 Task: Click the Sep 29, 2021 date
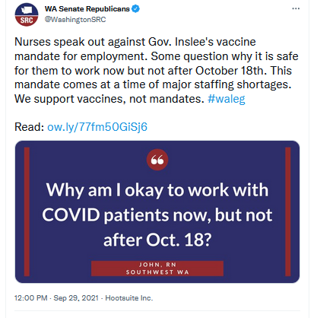pos(76,297)
